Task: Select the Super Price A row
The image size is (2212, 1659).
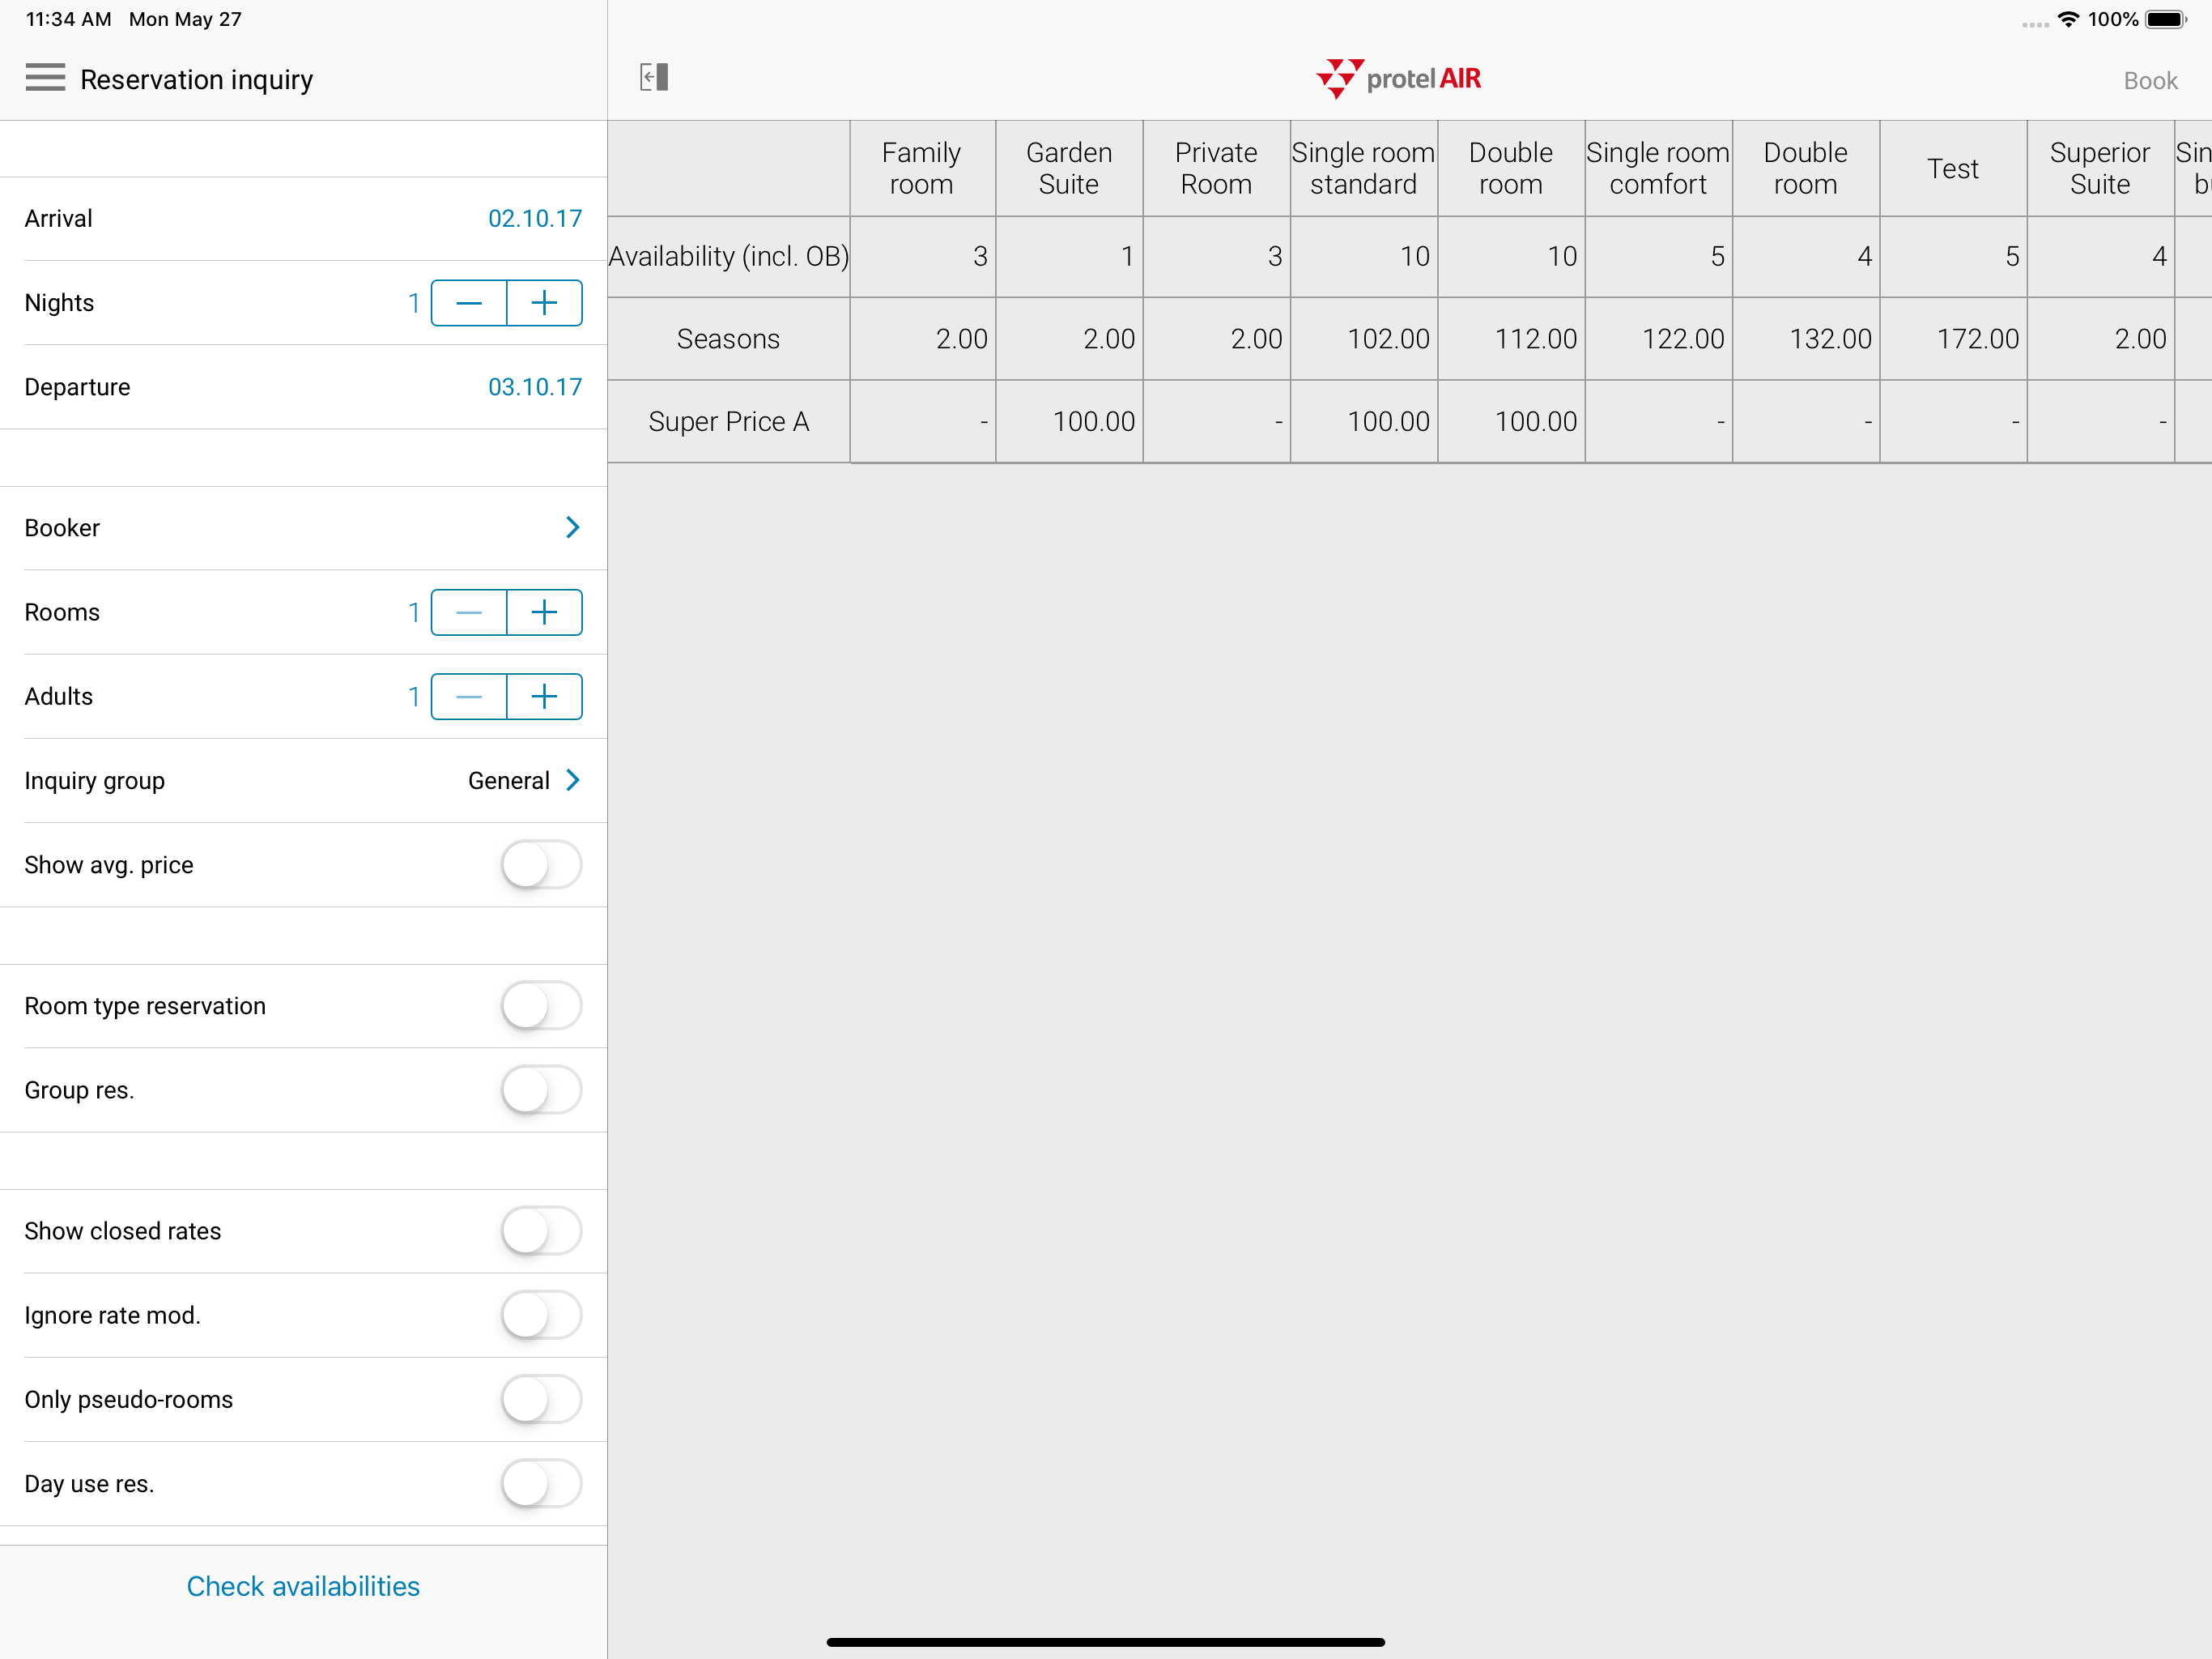Action: [x=728, y=422]
